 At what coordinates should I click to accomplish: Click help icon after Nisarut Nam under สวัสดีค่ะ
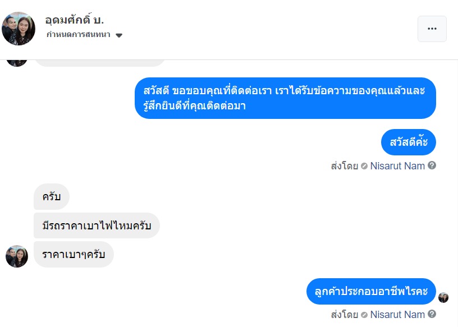click(x=432, y=165)
